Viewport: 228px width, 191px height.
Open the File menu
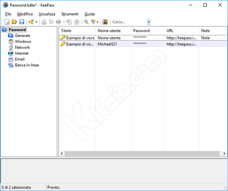tap(8, 14)
